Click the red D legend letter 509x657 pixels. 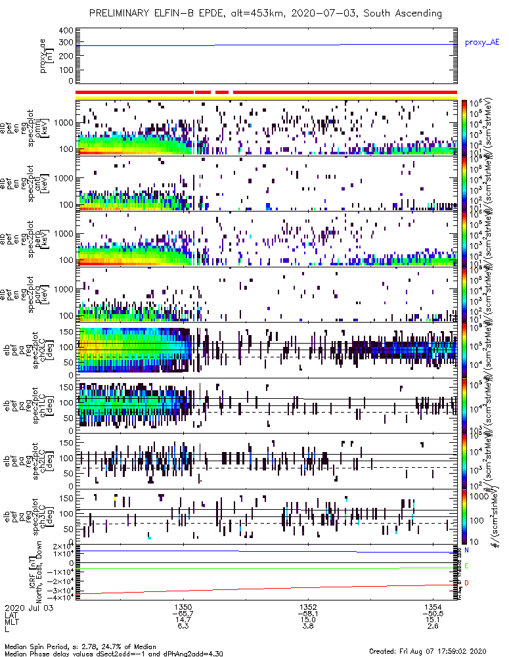tap(466, 583)
